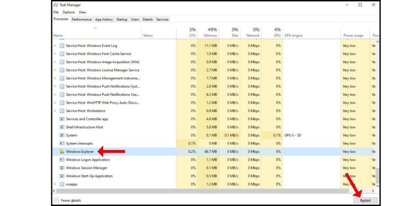The width and height of the screenshot is (412, 206).
Task: Sort by Disk usage column
Action: (229, 33)
